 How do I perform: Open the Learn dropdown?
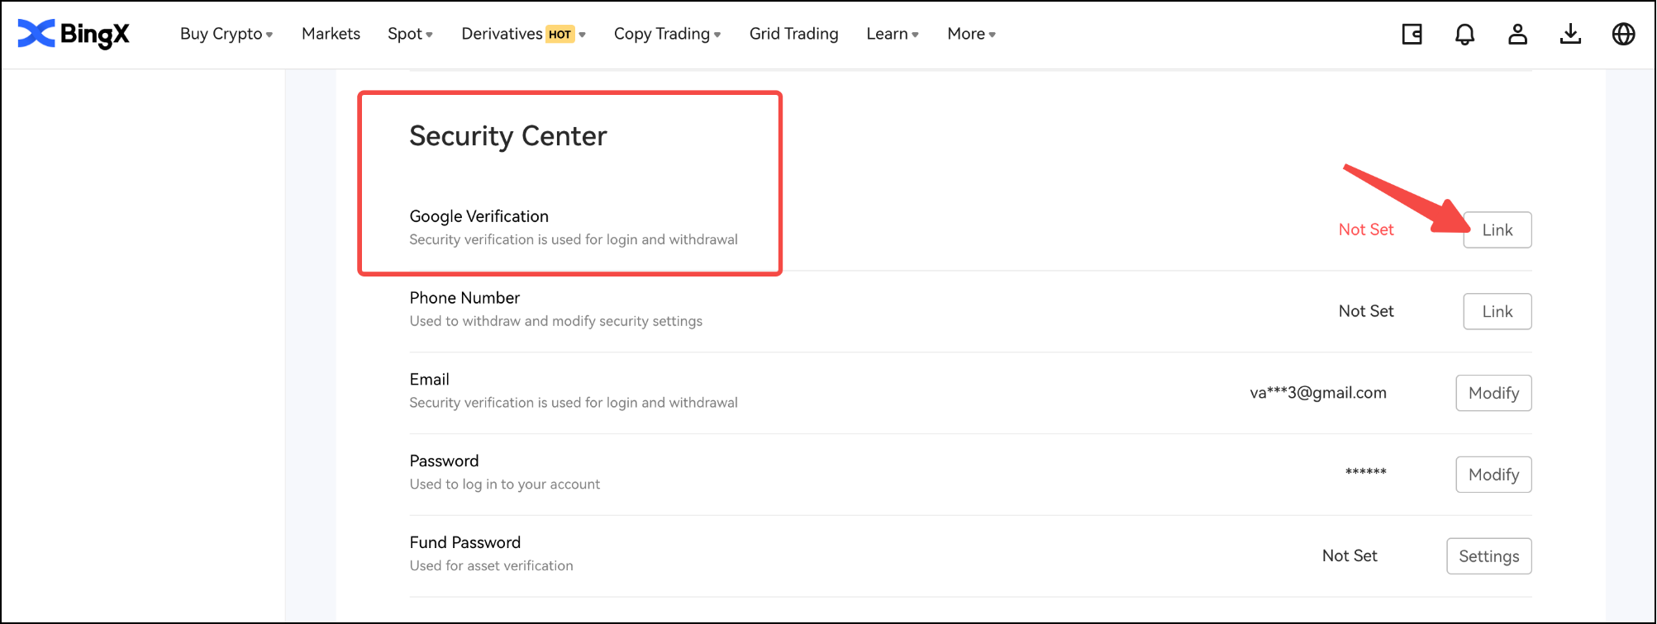892,34
